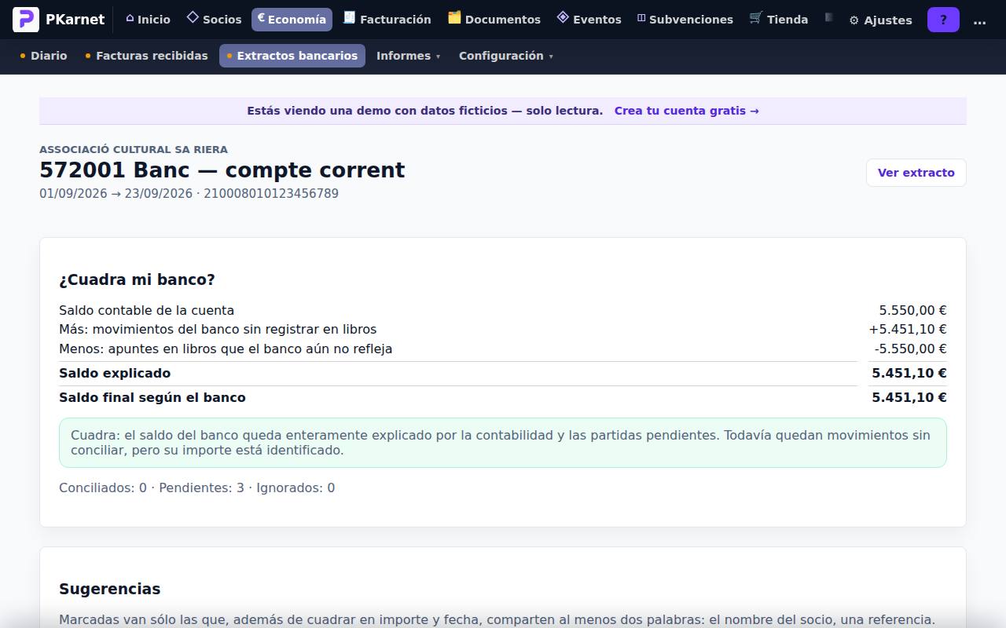Click the -5.550,00 € pending entries value
This screenshot has height=628, width=1006.
[x=910, y=349]
